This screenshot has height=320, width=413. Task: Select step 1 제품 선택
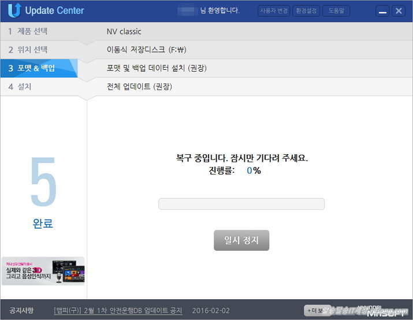click(39, 31)
